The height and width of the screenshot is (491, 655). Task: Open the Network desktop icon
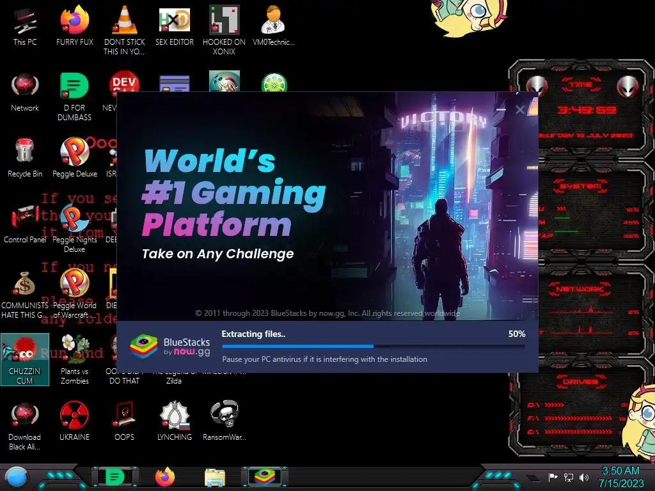(x=25, y=93)
